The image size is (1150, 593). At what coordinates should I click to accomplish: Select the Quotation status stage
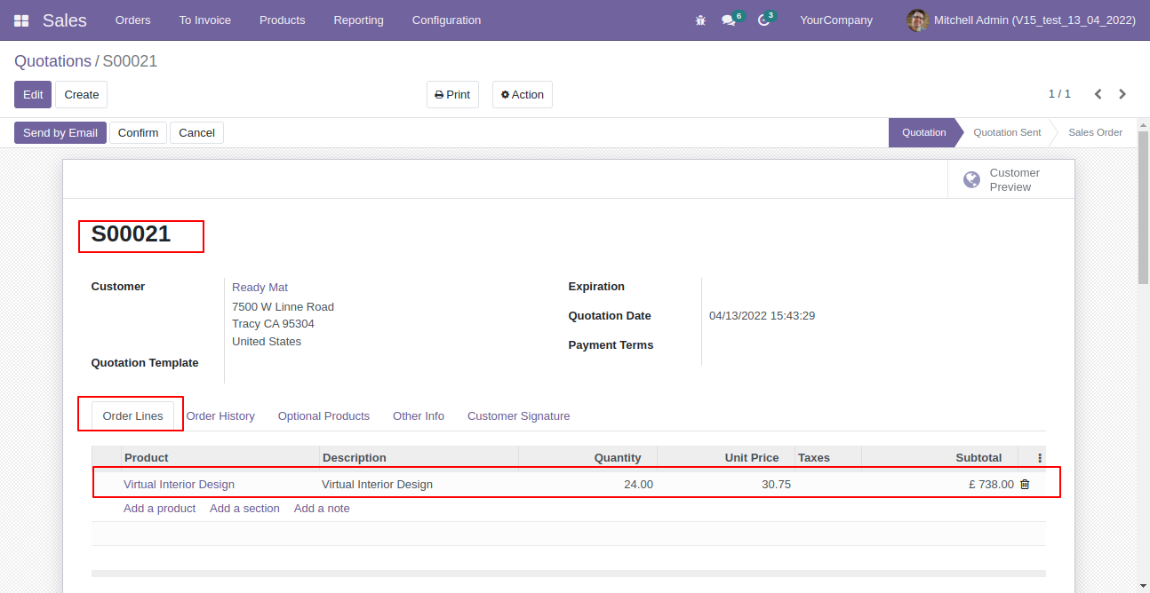(923, 132)
